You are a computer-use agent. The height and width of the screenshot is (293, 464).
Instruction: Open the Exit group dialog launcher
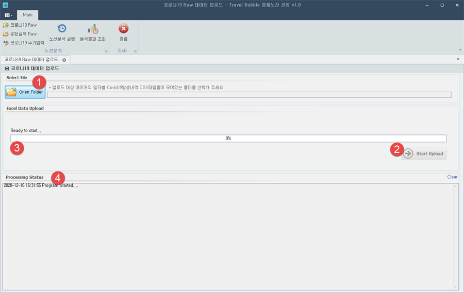coord(135,51)
